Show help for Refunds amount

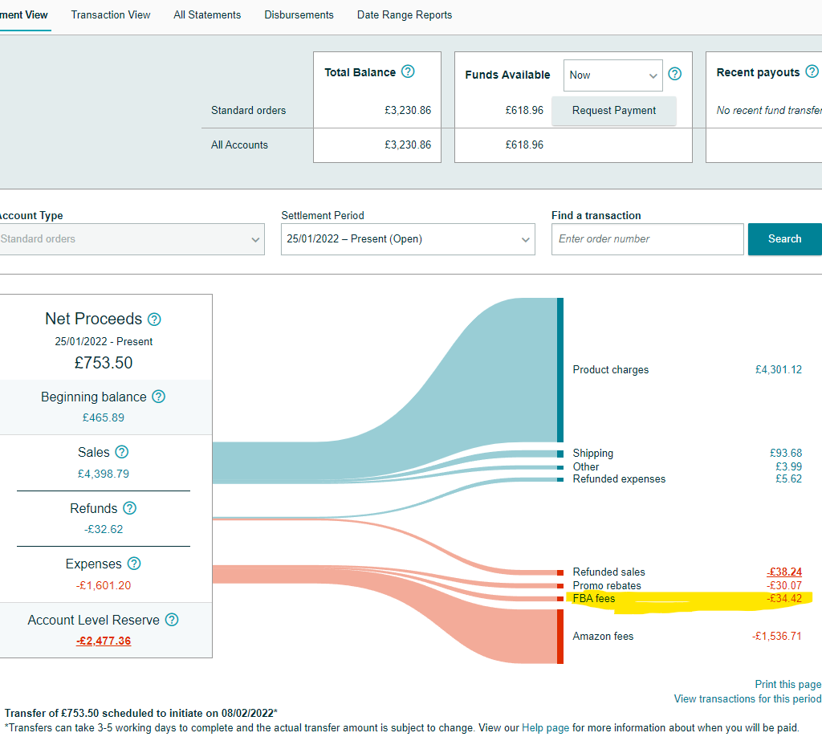pyautogui.click(x=130, y=508)
